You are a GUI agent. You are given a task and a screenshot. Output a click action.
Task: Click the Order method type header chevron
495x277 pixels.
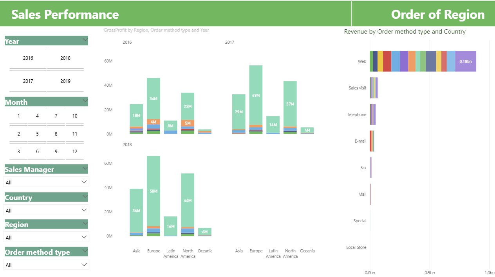click(x=85, y=250)
